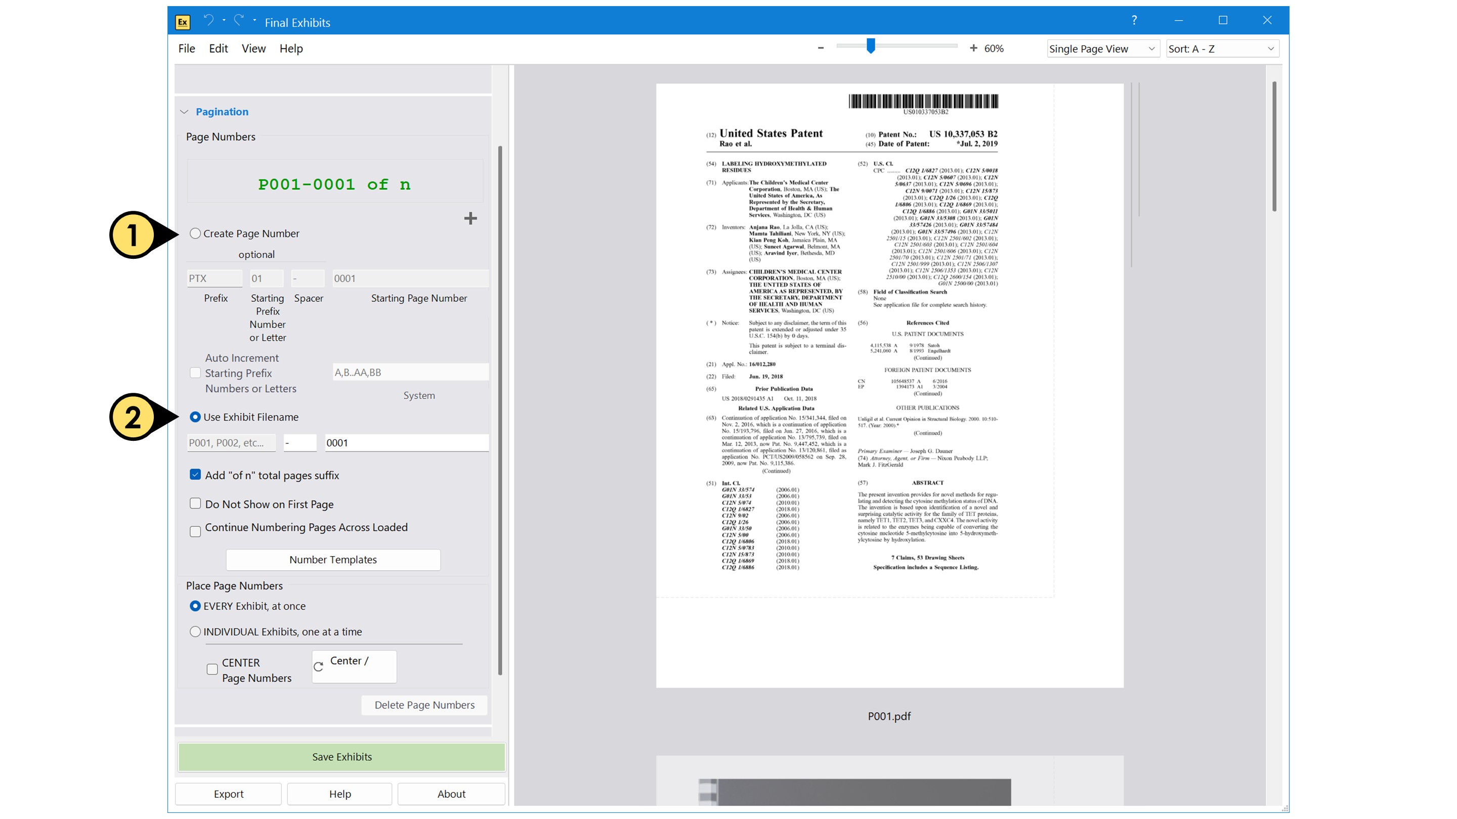
Task: Open help via the question mark icon
Action: 1133,20
